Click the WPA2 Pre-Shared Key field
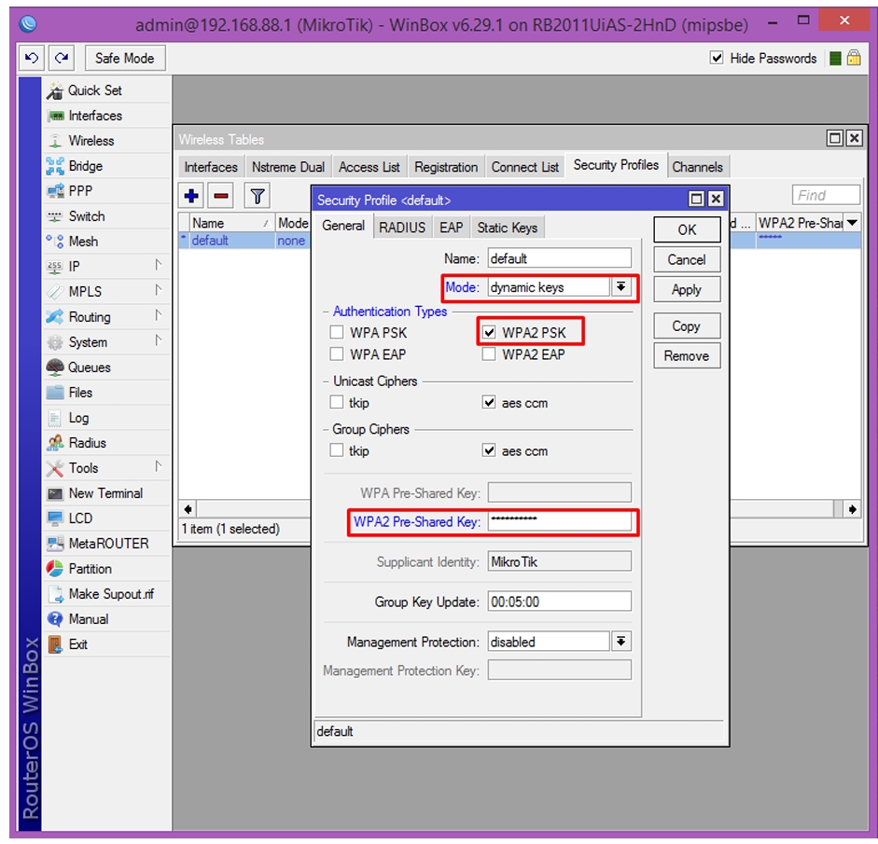878x844 pixels. coord(560,522)
